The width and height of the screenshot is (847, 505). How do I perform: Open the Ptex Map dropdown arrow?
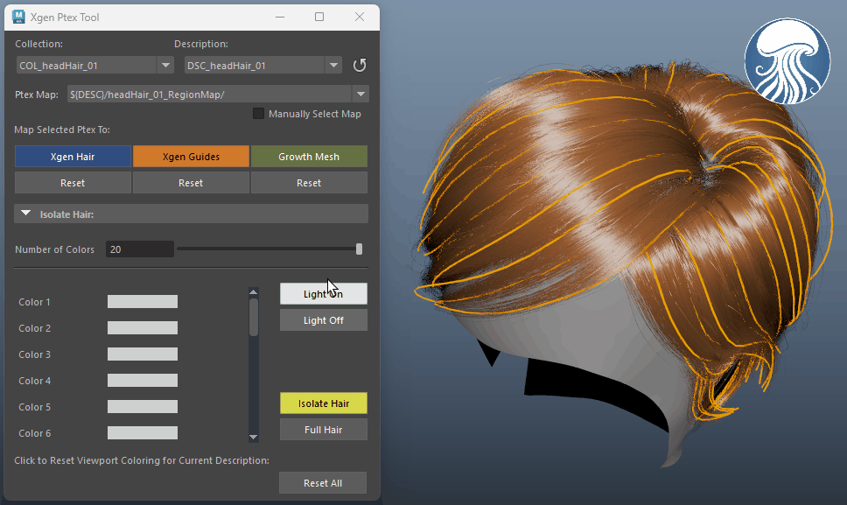click(x=360, y=94)
